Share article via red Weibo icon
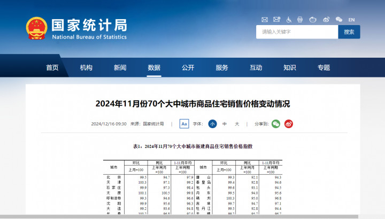The height and width of the screenshot is (219, 385). (x=288, y=124)
